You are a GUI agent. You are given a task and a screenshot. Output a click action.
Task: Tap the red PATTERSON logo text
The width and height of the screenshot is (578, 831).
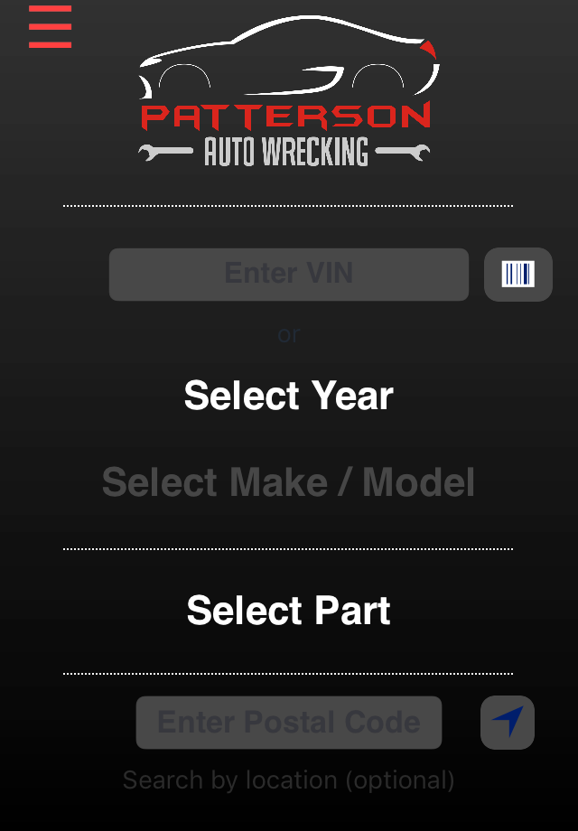click(285, 116)
